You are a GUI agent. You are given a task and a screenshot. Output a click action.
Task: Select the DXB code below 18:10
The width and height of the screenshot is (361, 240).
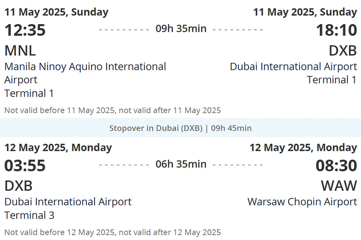(343, 51)
